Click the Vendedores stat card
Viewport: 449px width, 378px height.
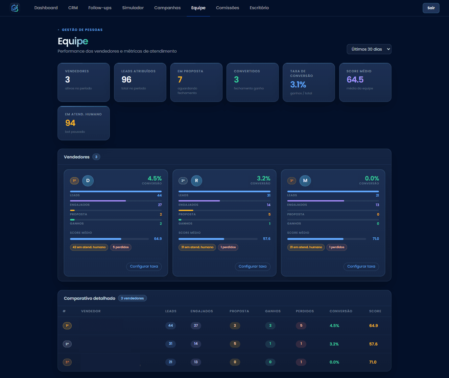pos(83,82)
